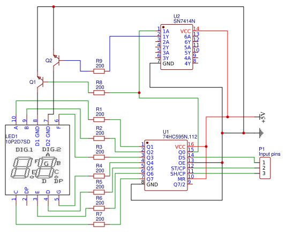Click the 'ST/CP' pin label on U1

(x=178, y=168)
